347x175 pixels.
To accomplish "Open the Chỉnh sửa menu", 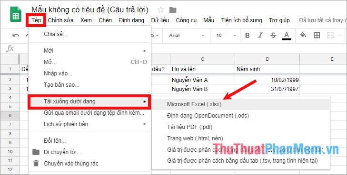I will click(x=60, y=20).
